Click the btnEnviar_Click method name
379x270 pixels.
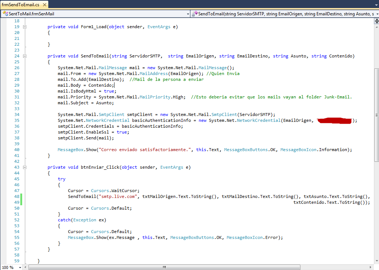click(100, 167)
